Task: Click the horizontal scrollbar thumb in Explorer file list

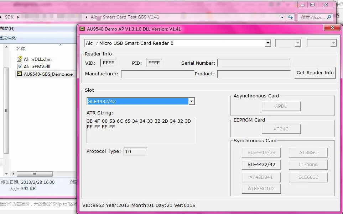Action: [35, 174]
